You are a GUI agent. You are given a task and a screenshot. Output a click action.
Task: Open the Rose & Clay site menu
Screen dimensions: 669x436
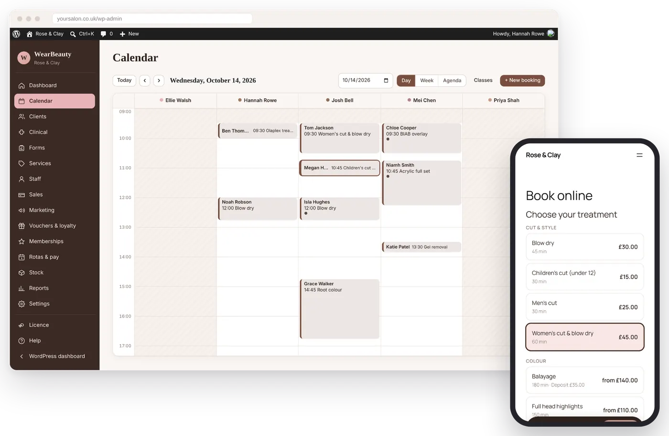[45, 34]
